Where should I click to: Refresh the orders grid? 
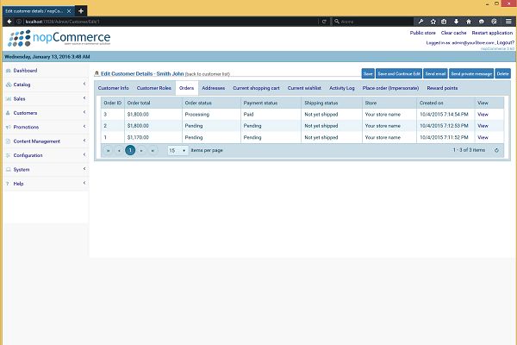(496, 150)
